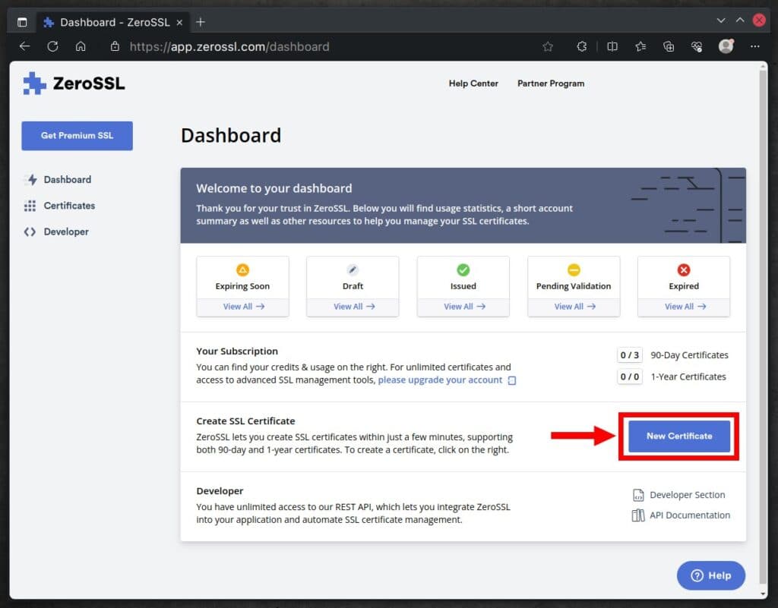Screen dimensions: 778x608
Task: Click the Developer Section document icon
Action: click(x=638, y=495)
